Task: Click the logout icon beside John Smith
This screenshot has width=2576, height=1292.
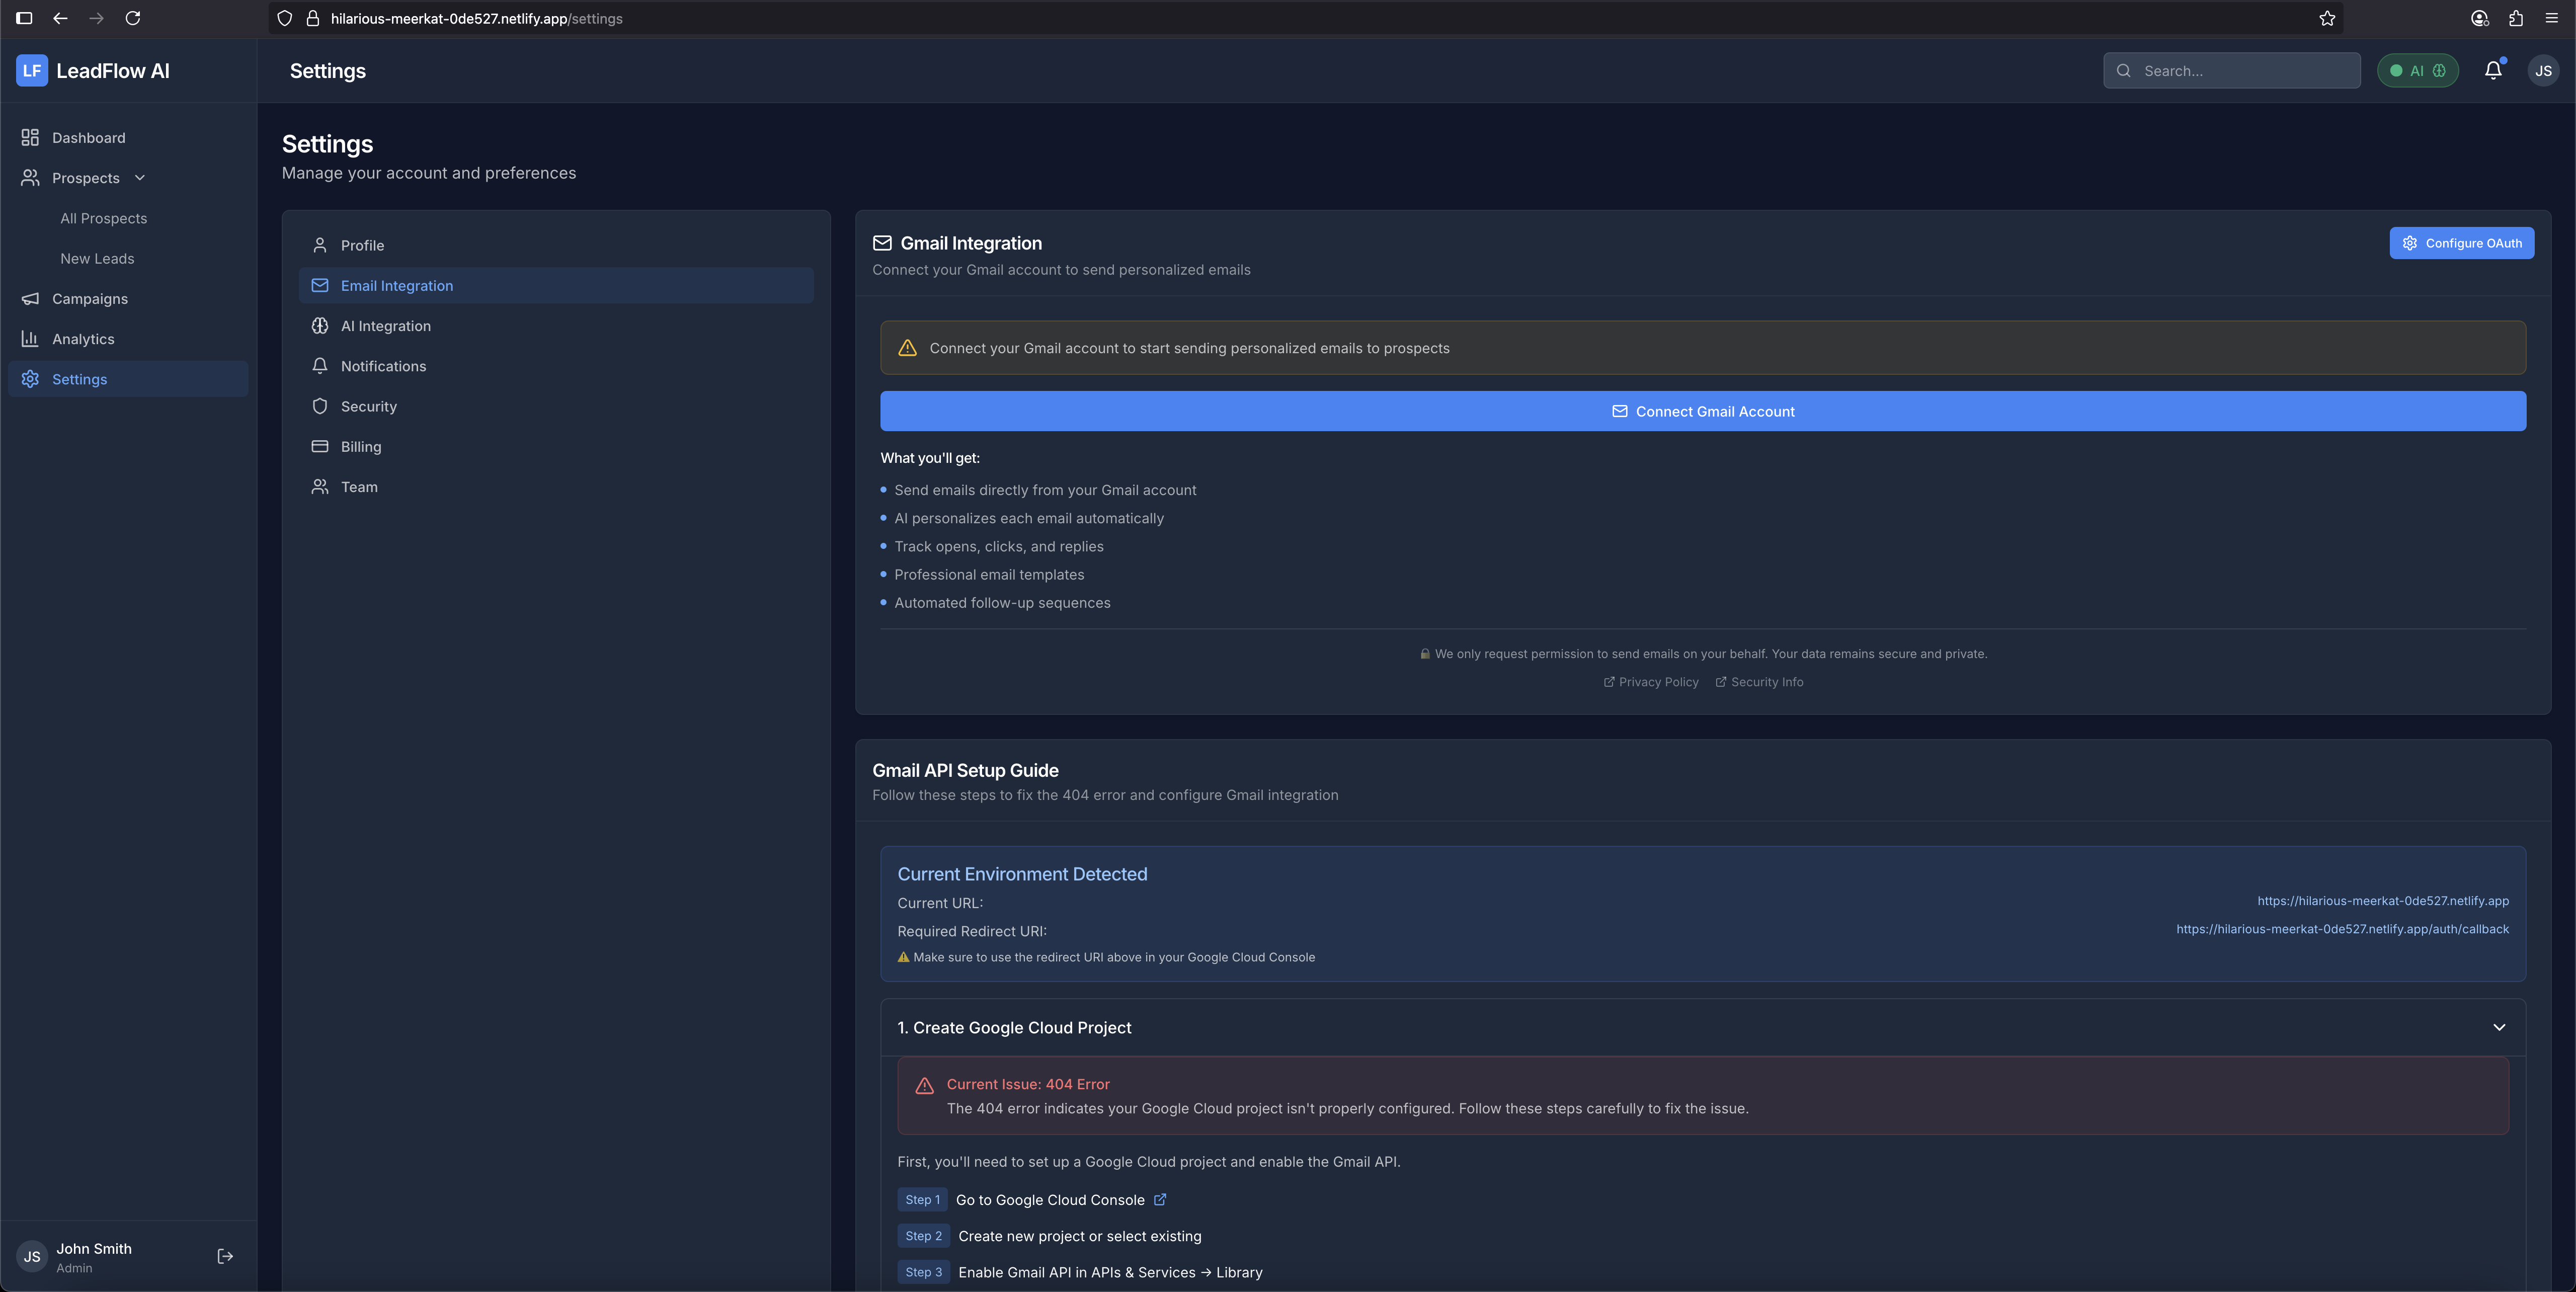Action: (225, 1256)
